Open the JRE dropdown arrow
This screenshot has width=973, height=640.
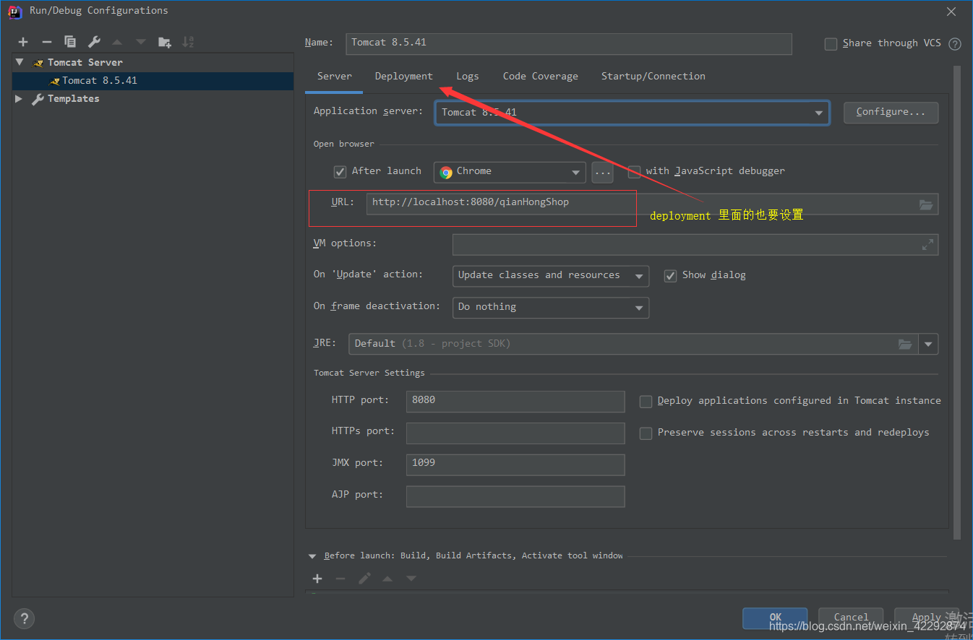(928, 344)
